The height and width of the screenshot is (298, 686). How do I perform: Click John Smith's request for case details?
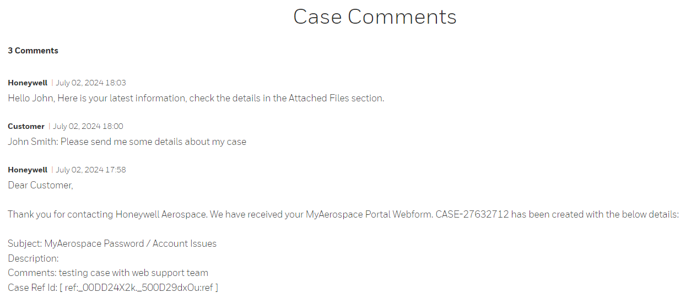[x=127, y=142]
